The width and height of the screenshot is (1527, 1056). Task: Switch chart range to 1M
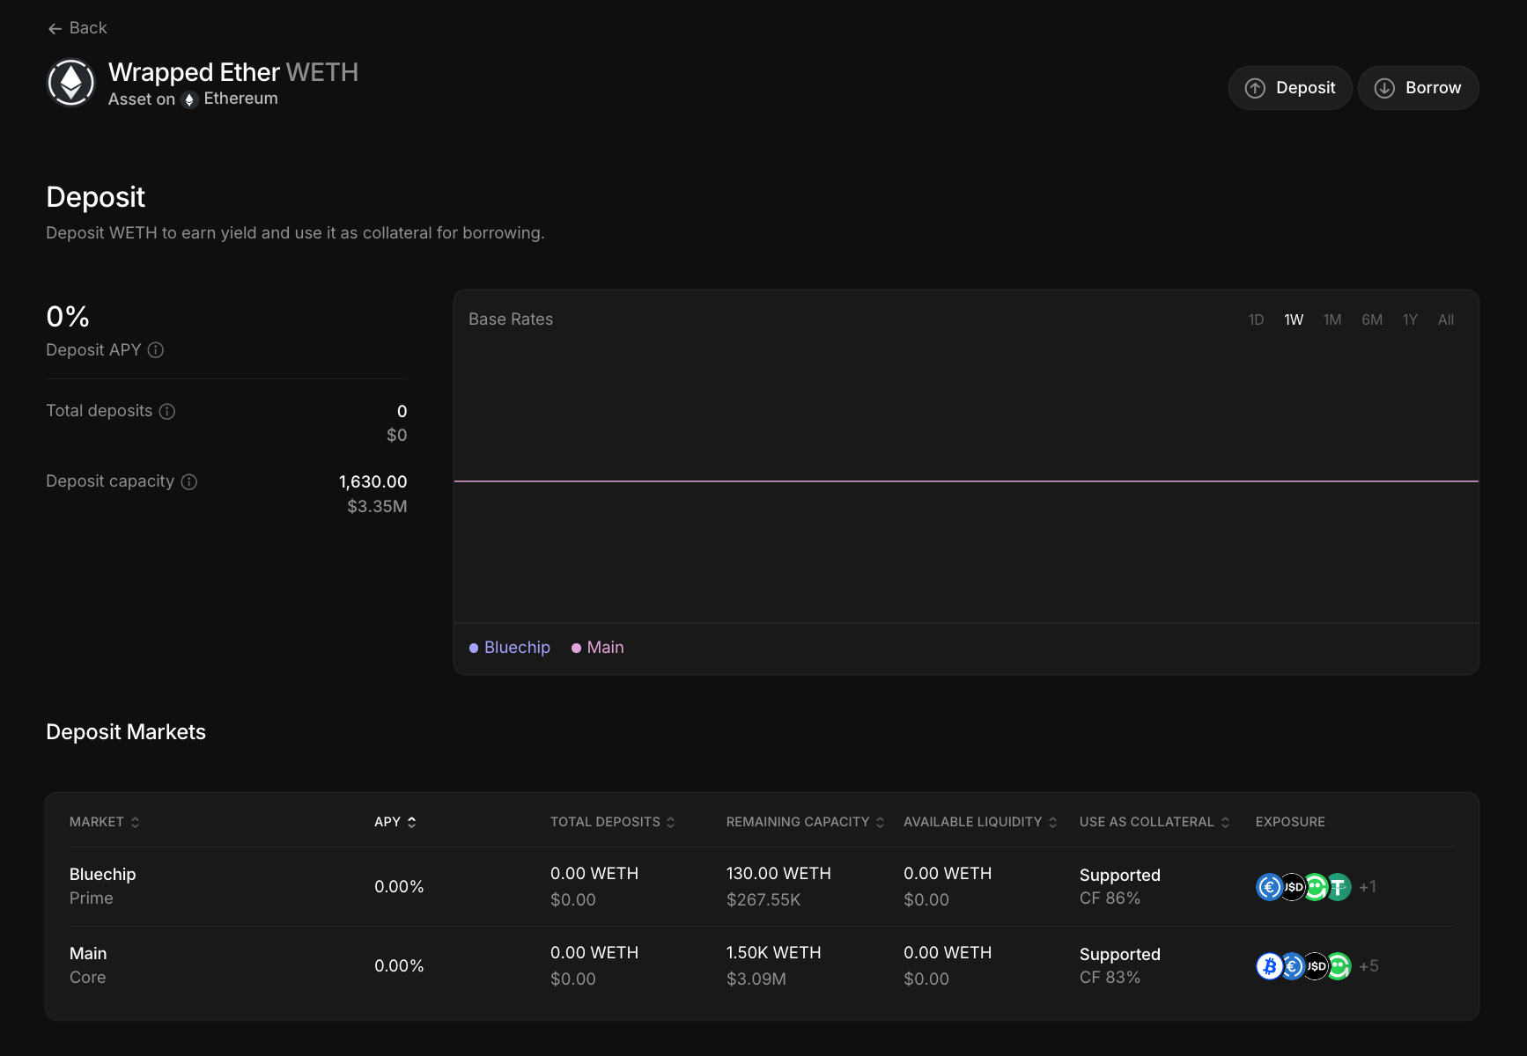1332,319
